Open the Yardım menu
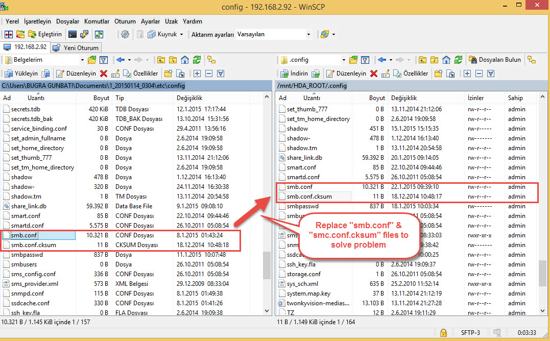The image size is (550, 341). pos(193,21)
